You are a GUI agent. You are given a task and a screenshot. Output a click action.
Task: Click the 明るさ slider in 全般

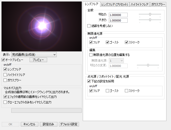(x=150, y=14)
